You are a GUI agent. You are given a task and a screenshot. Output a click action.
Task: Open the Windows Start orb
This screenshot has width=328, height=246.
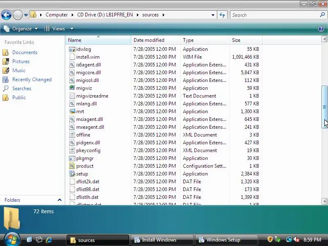pos(12,240)
